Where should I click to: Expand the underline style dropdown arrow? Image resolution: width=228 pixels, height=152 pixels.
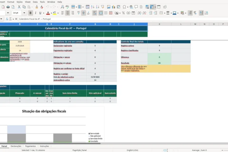pyautogui.click(x=43, y=13)
